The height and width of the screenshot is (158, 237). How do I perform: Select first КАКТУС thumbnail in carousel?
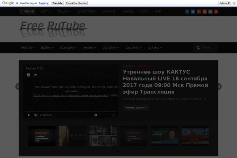click(x=42, y=136)
